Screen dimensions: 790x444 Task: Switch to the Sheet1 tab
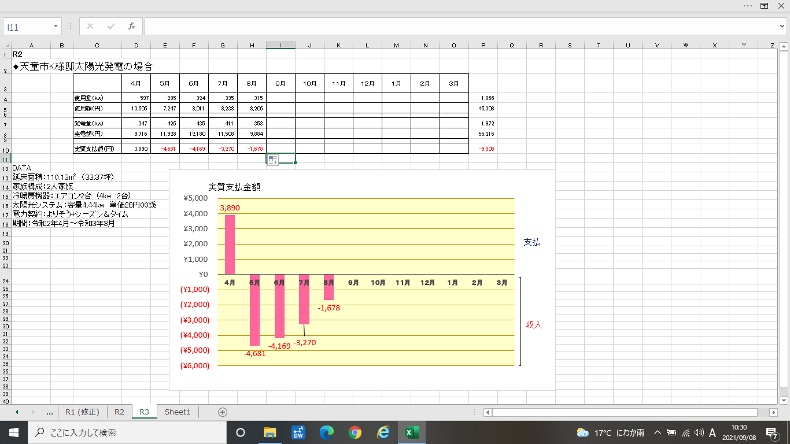178,412
